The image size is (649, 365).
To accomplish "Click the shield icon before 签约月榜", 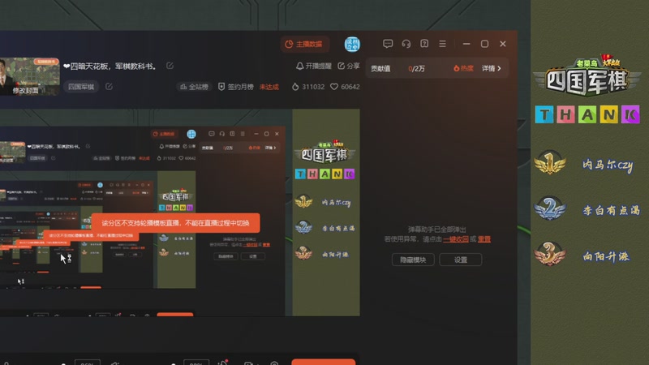I will tap(221, 87).
